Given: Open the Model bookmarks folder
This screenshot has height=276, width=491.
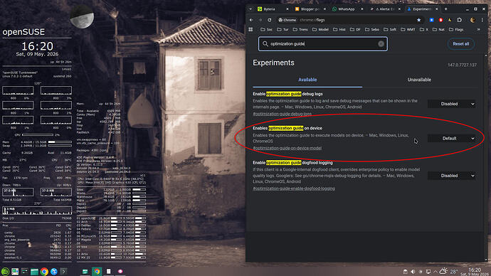Looking at the screenshot, I should 320,29.
